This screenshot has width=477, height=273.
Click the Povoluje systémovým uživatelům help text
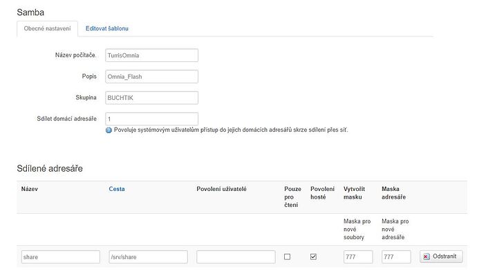(x=231, y=130)
